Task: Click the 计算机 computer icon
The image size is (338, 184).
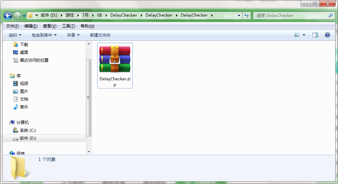Action: coord(12,123)
